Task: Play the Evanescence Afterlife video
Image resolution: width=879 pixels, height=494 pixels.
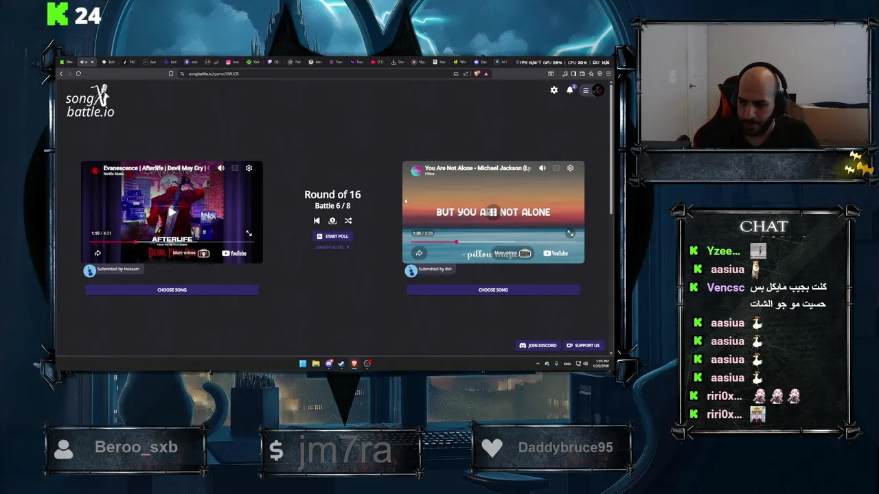Action: [x=172, y=212]
